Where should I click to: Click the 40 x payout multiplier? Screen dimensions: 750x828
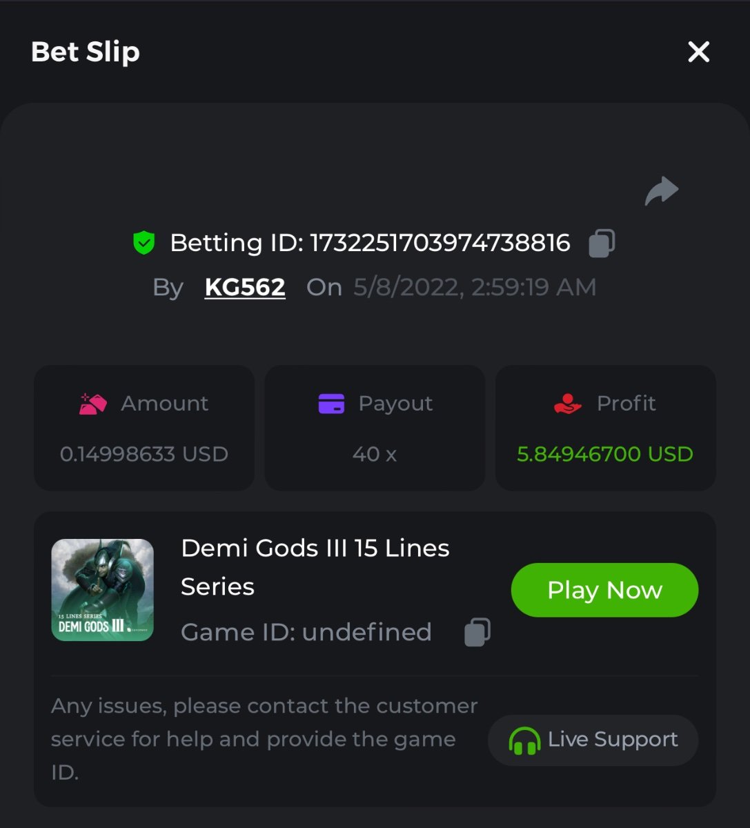point(374,454)
